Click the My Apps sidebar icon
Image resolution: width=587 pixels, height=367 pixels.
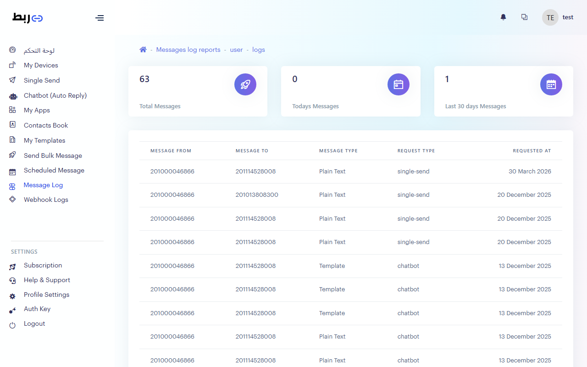pos(13,110)
